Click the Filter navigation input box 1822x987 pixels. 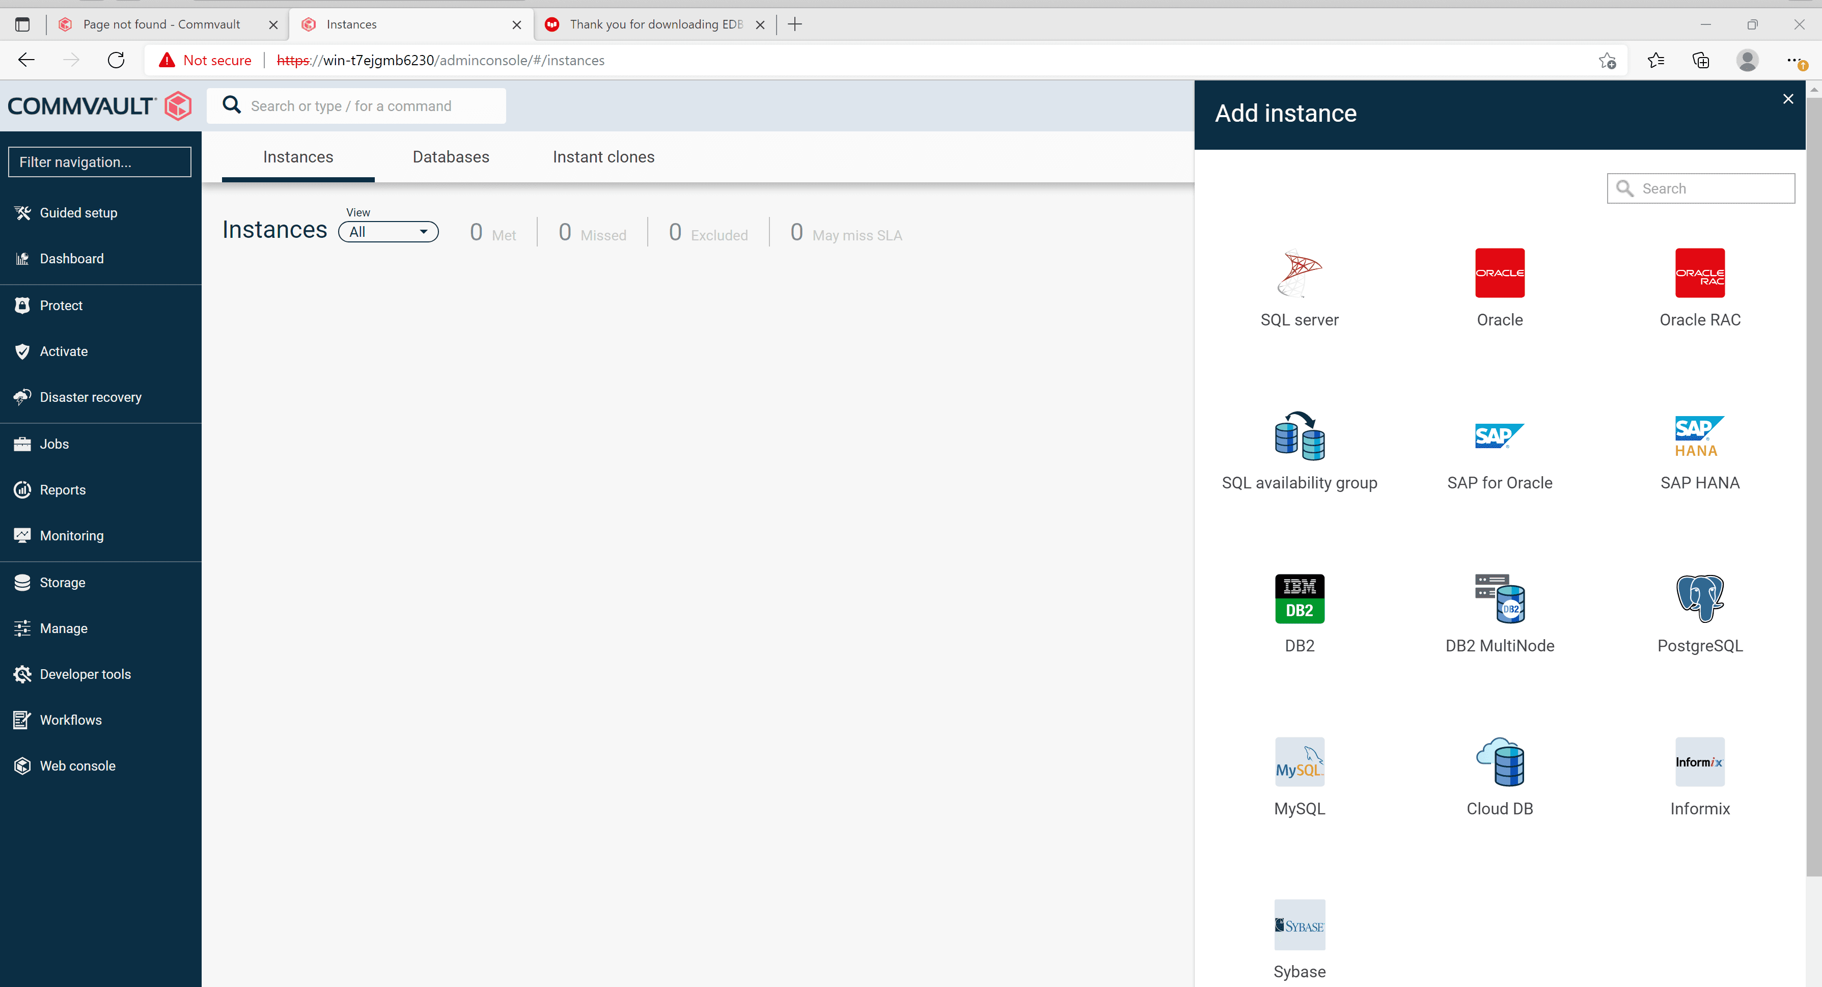(x=99, y=161)
